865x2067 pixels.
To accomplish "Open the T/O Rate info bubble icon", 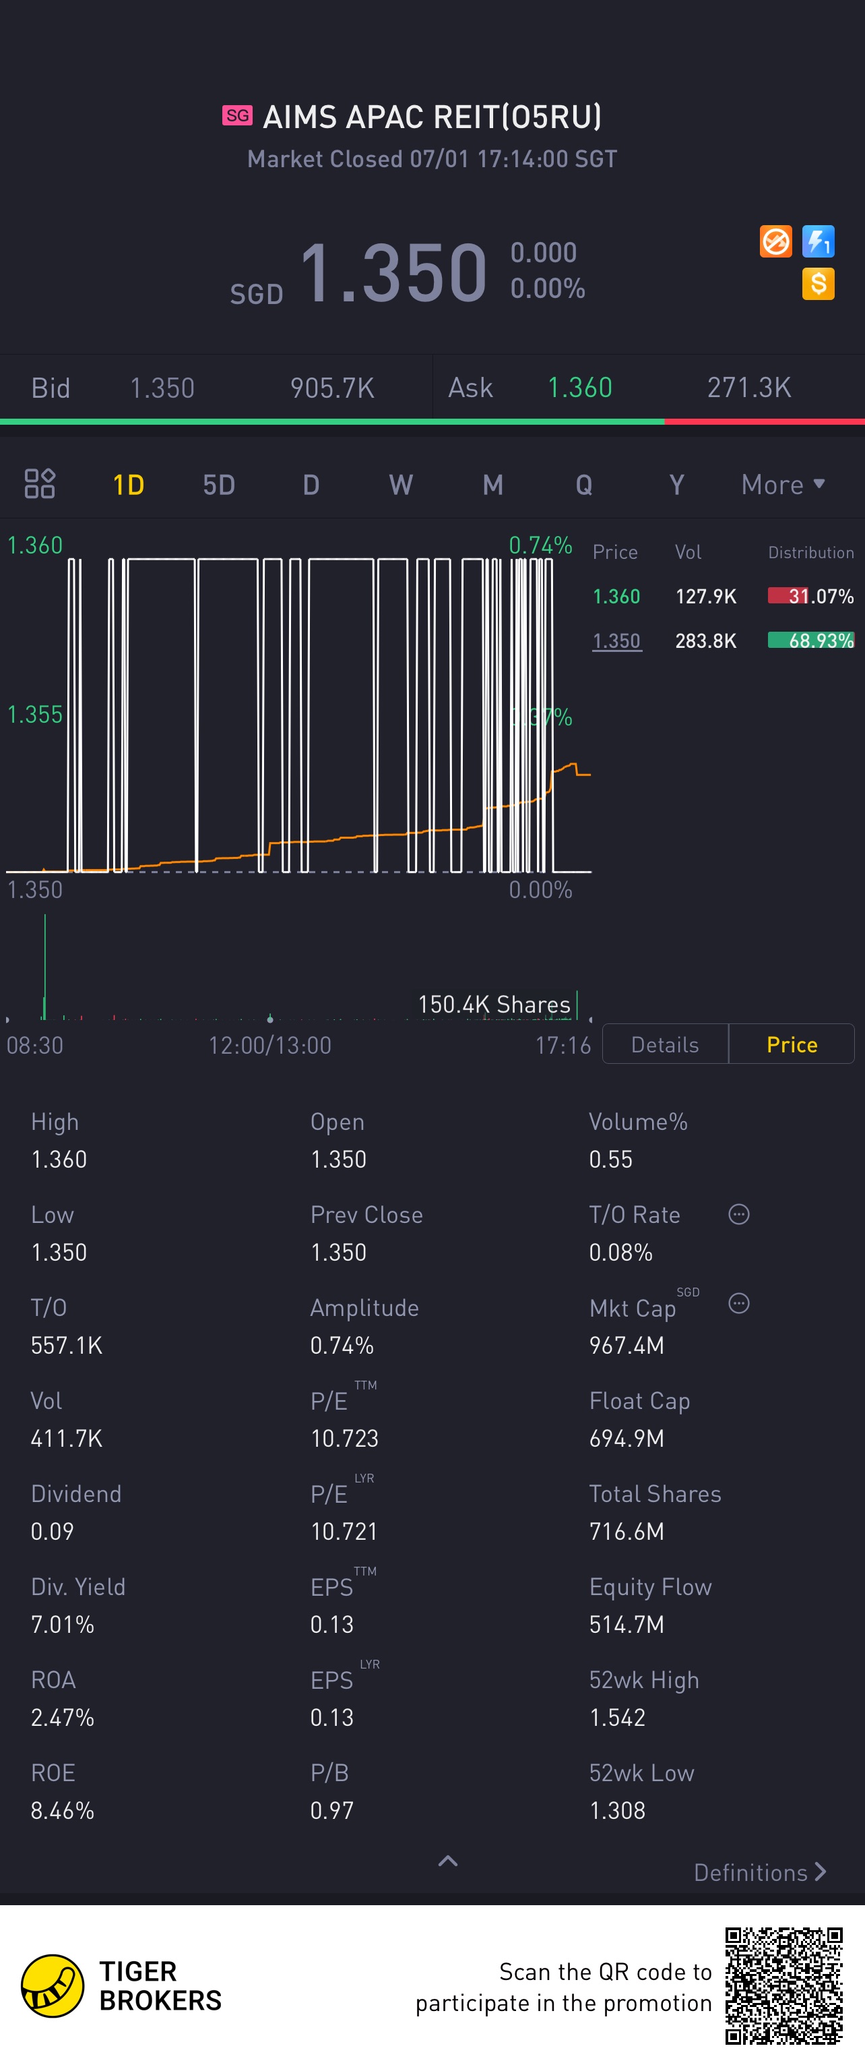I will point(738,1214).
